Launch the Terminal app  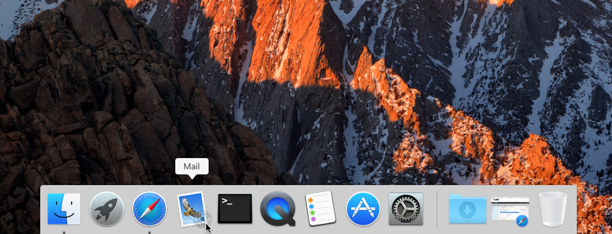click(235, 209)
